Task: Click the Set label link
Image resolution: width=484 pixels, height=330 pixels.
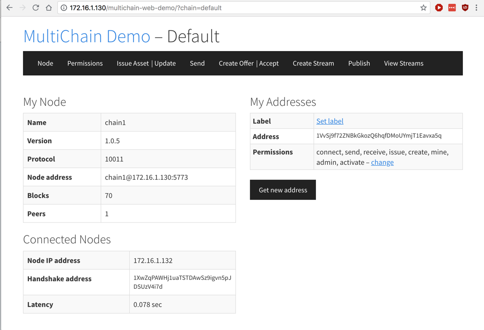Action: click(330, 121)
